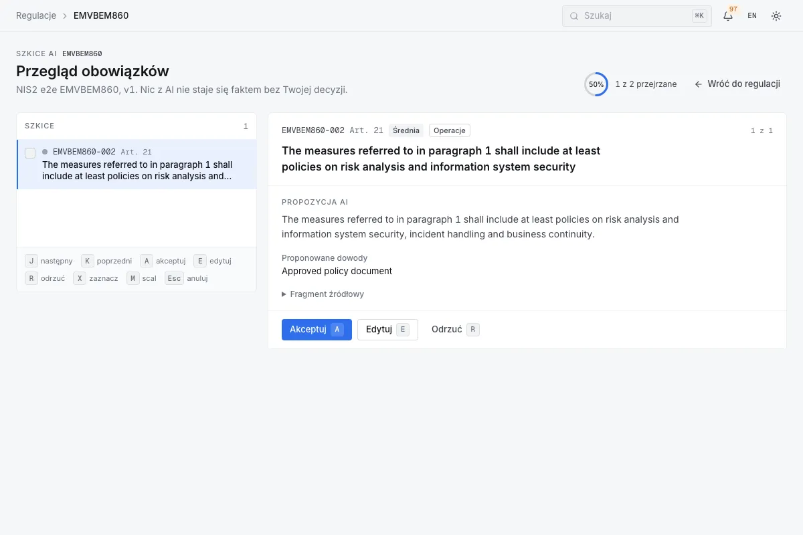Viewport: 803px width, 535px height.
Task: Click the 50% progress ring
Action: pos(596,84)
